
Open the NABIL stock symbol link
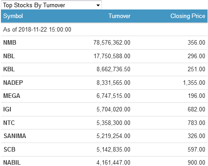point(12,162)
